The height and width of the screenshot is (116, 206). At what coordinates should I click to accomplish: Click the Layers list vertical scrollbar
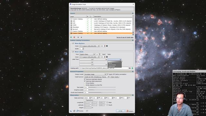click(133, 25)
